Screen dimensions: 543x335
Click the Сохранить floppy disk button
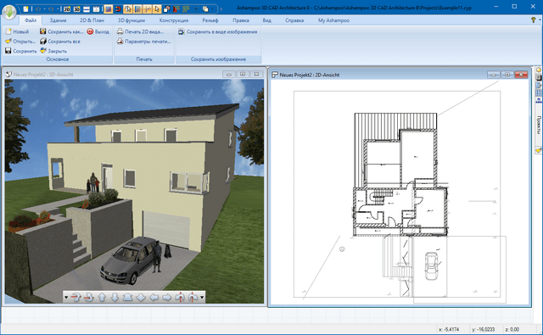20,51
